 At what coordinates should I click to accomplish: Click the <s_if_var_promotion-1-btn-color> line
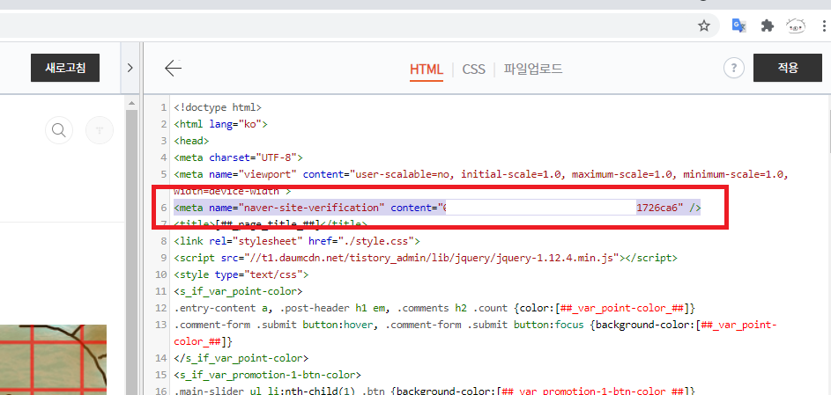click(x=267, y=375)
